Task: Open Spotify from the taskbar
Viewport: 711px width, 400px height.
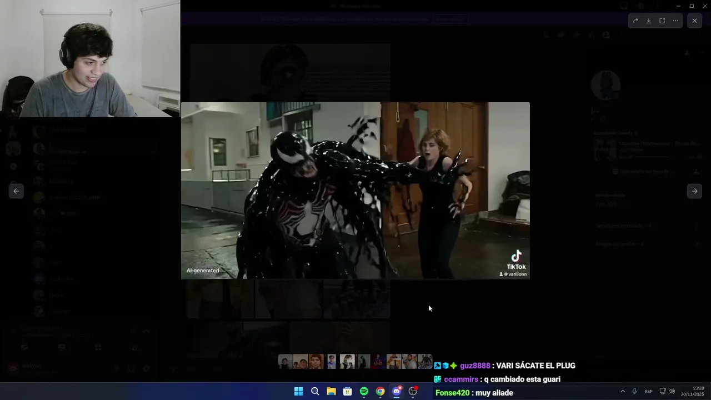Action: point(364,392)
